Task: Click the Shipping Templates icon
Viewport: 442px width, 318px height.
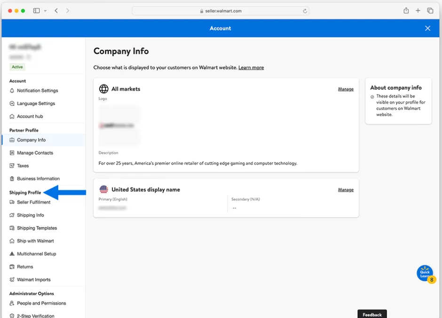Action: click(12, 228)
